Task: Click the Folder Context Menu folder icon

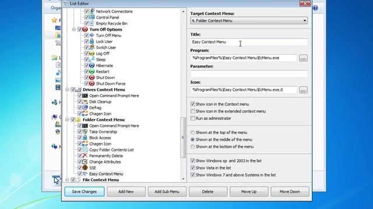Action: click(x=79, y=120)
